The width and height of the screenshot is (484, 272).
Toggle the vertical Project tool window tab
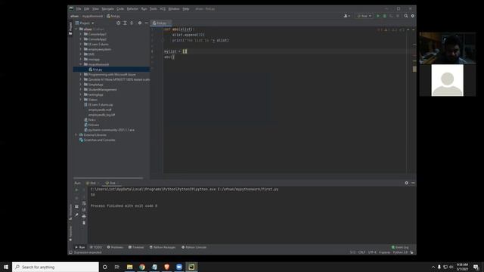pos(70,28)
